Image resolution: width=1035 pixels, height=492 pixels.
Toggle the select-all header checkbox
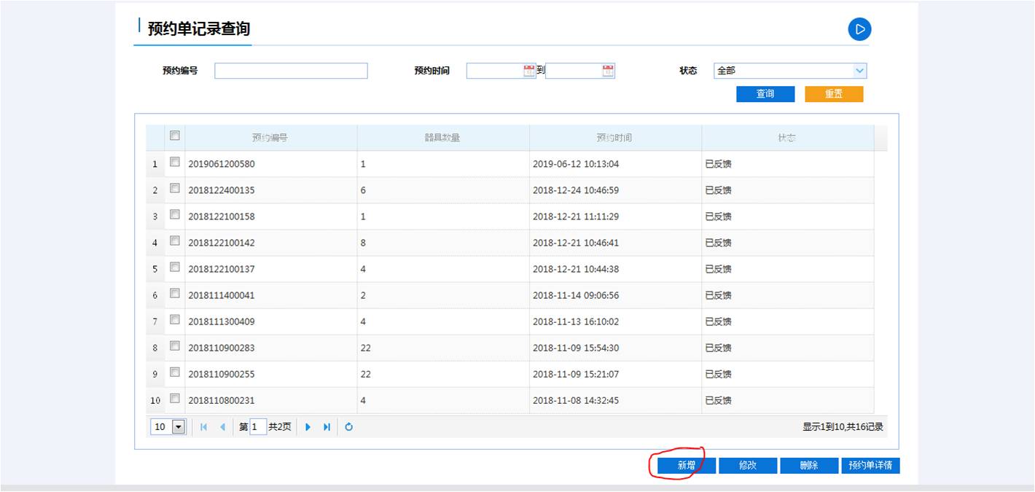coord(175,136)
